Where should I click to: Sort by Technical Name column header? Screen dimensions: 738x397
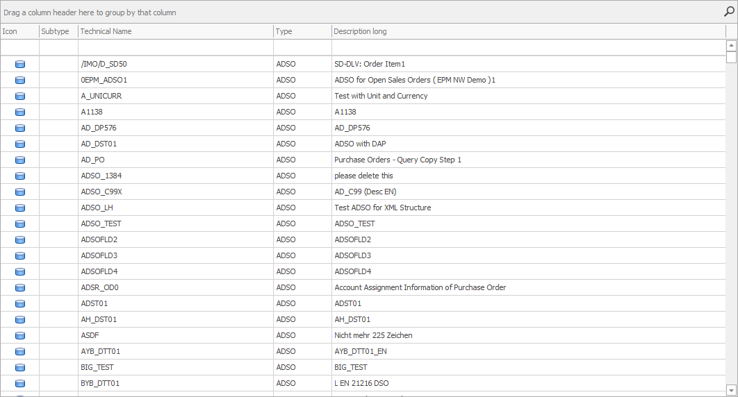(x=175, y=31)
